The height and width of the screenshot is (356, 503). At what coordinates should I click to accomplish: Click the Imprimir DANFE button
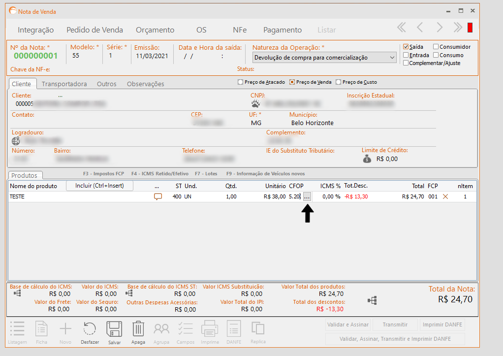[442, 324]
